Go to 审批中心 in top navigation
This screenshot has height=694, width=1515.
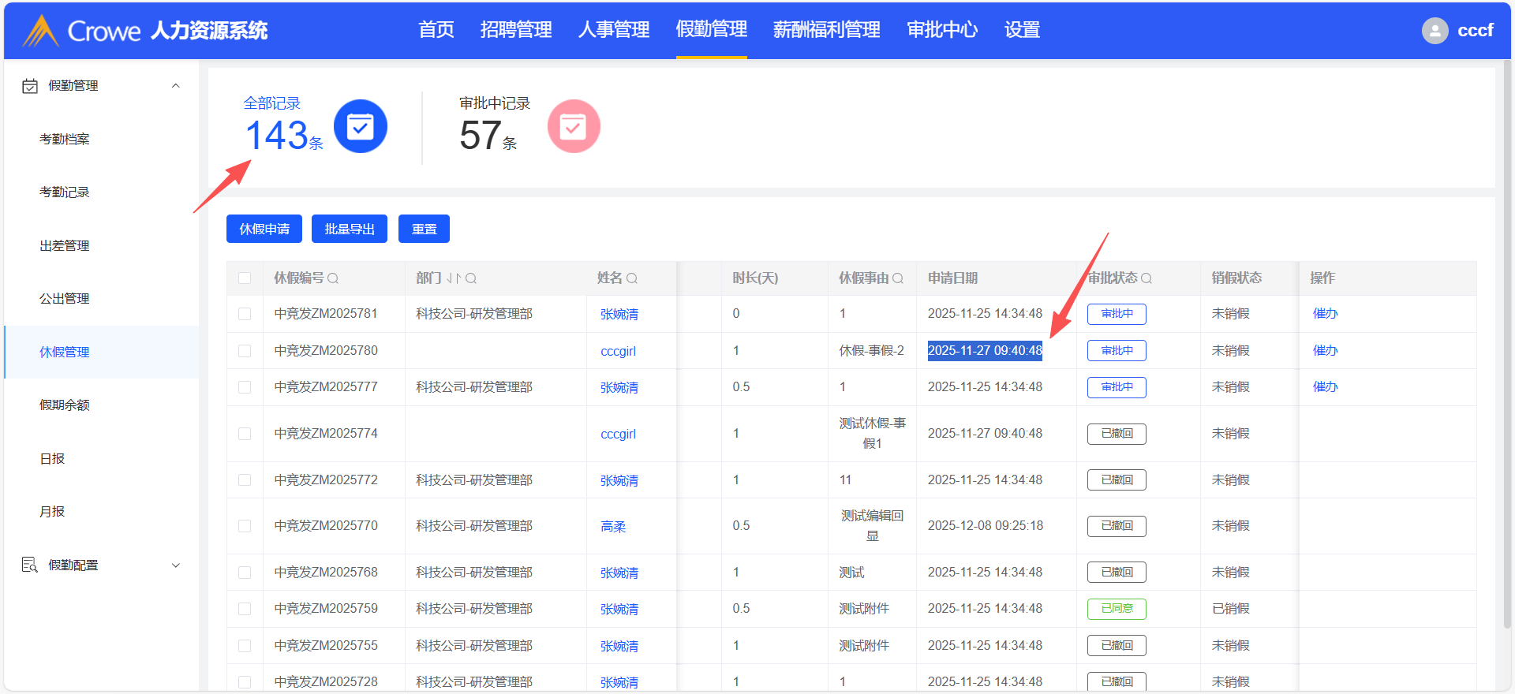click(x=942, y=30)
